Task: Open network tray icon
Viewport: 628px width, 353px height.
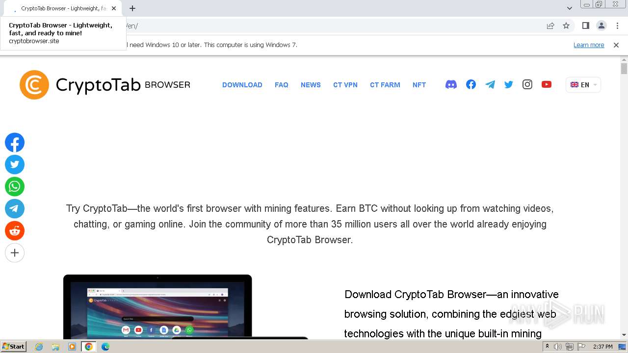Action: point(570,347)
